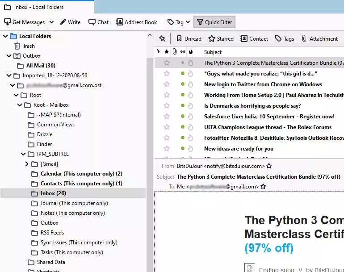Sort by the star column header
The height and width of the screenshot is (272, 344).
pyautogui.click(x=167, y=52)
